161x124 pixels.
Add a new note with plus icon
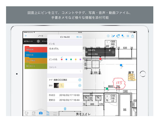26,36
